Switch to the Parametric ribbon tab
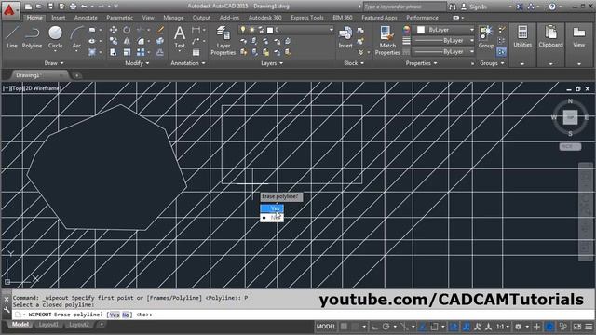Image resolution: width=596 pixels, height=335 pixels. pyautogui.click(x=120, y=18)
